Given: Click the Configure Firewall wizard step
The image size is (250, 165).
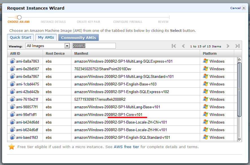Looking at the screenshot, I should pyautogui.click(x=128, y=22).
